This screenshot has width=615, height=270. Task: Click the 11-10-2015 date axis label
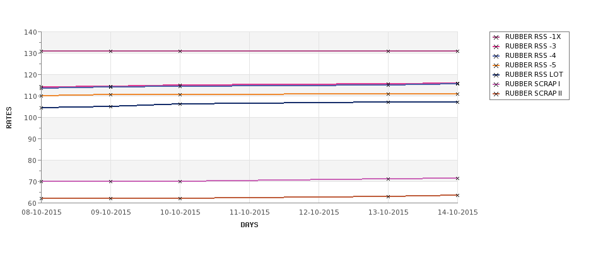(249, 213)
